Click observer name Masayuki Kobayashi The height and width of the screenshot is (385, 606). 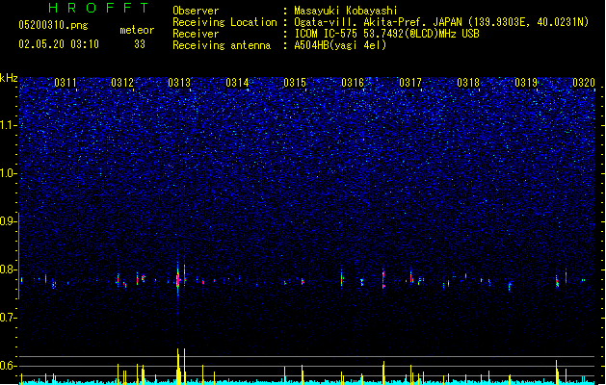click(x=346, y=11)
